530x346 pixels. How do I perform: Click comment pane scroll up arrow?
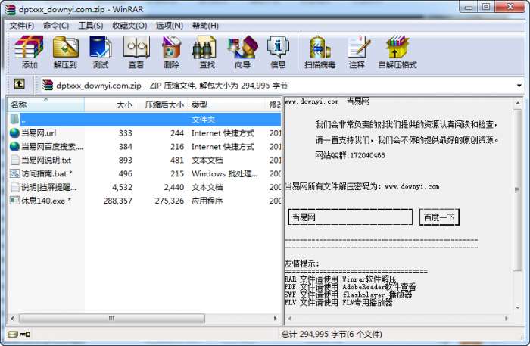(x=517, y=102)
